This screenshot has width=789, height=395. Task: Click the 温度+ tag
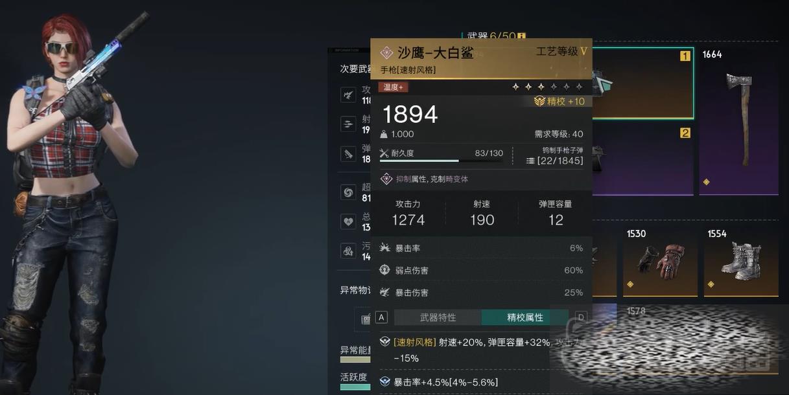394,87
